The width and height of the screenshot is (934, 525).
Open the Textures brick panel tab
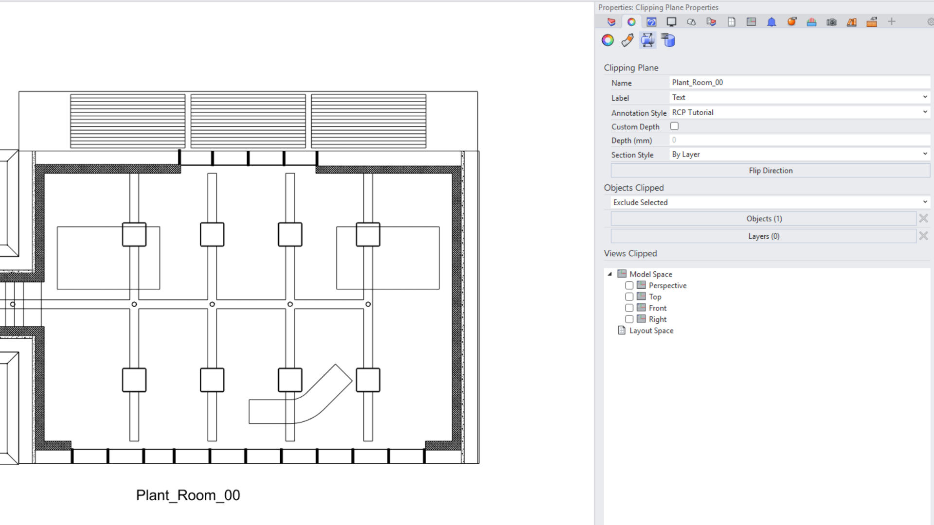pyautogui.click(x=872, y=22)
